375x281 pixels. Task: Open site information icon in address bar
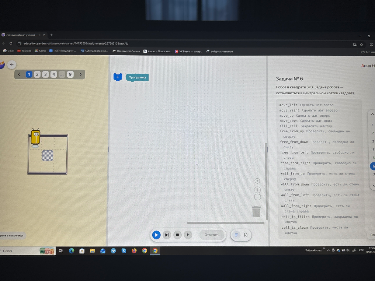click(x=20, y=43)
